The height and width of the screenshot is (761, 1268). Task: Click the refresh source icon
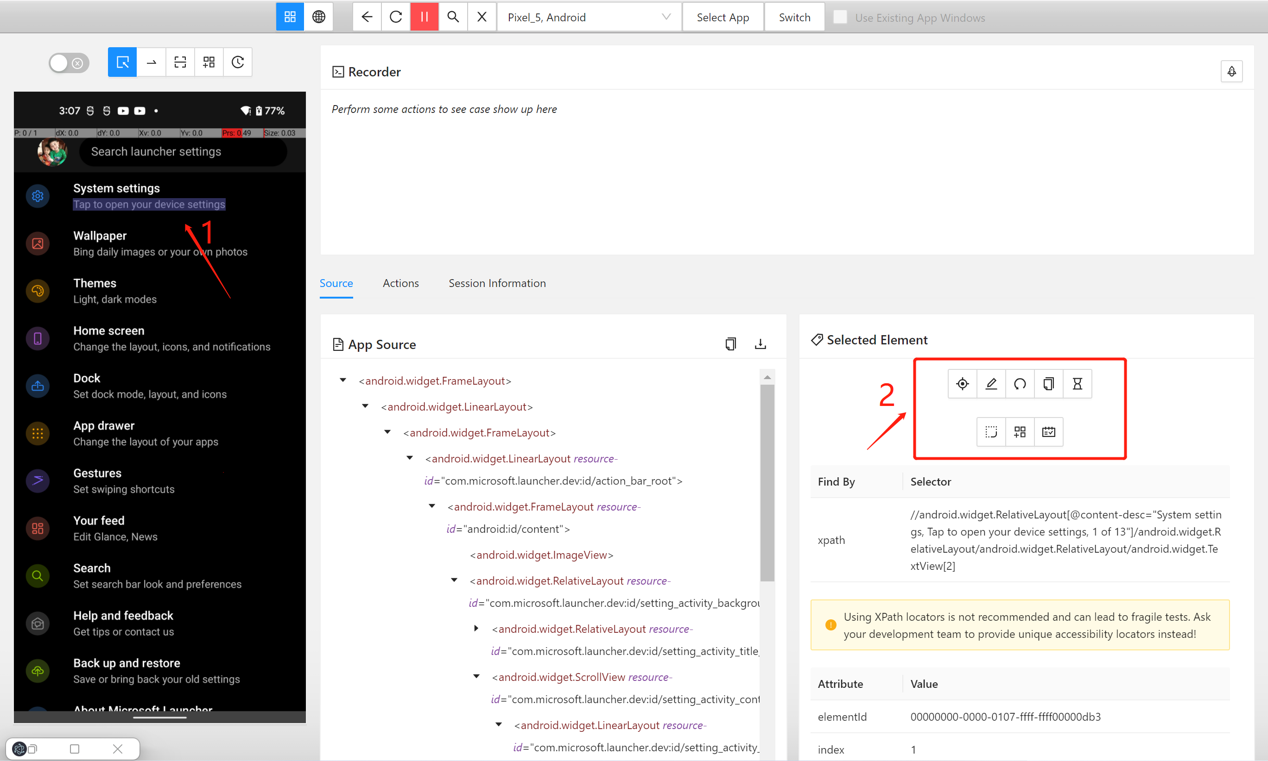pos(396,17)
